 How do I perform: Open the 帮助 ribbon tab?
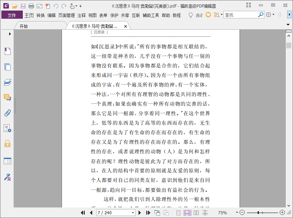click(166, 15)
